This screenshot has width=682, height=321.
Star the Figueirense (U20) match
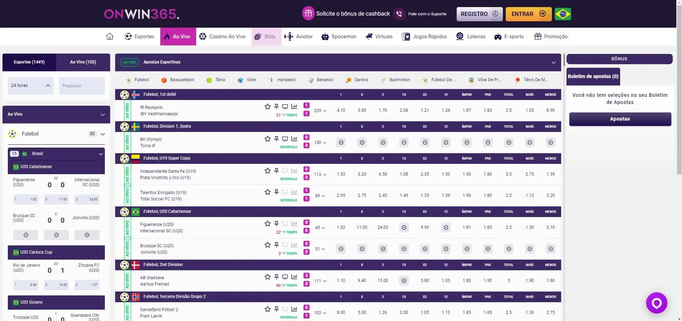pos(268,223)
